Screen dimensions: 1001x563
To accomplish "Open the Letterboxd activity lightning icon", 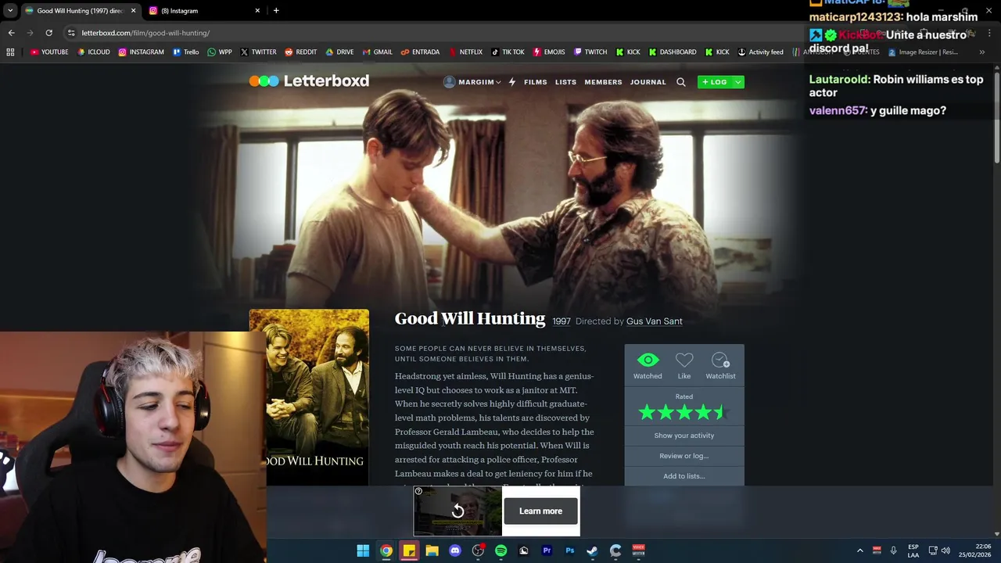I will 512,82.
